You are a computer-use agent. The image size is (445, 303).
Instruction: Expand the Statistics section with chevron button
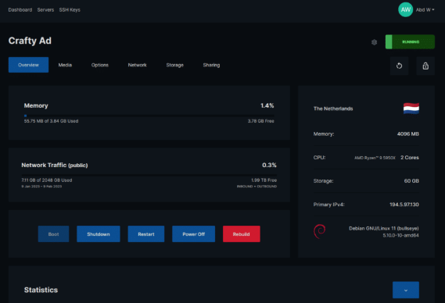pos(406,290)
